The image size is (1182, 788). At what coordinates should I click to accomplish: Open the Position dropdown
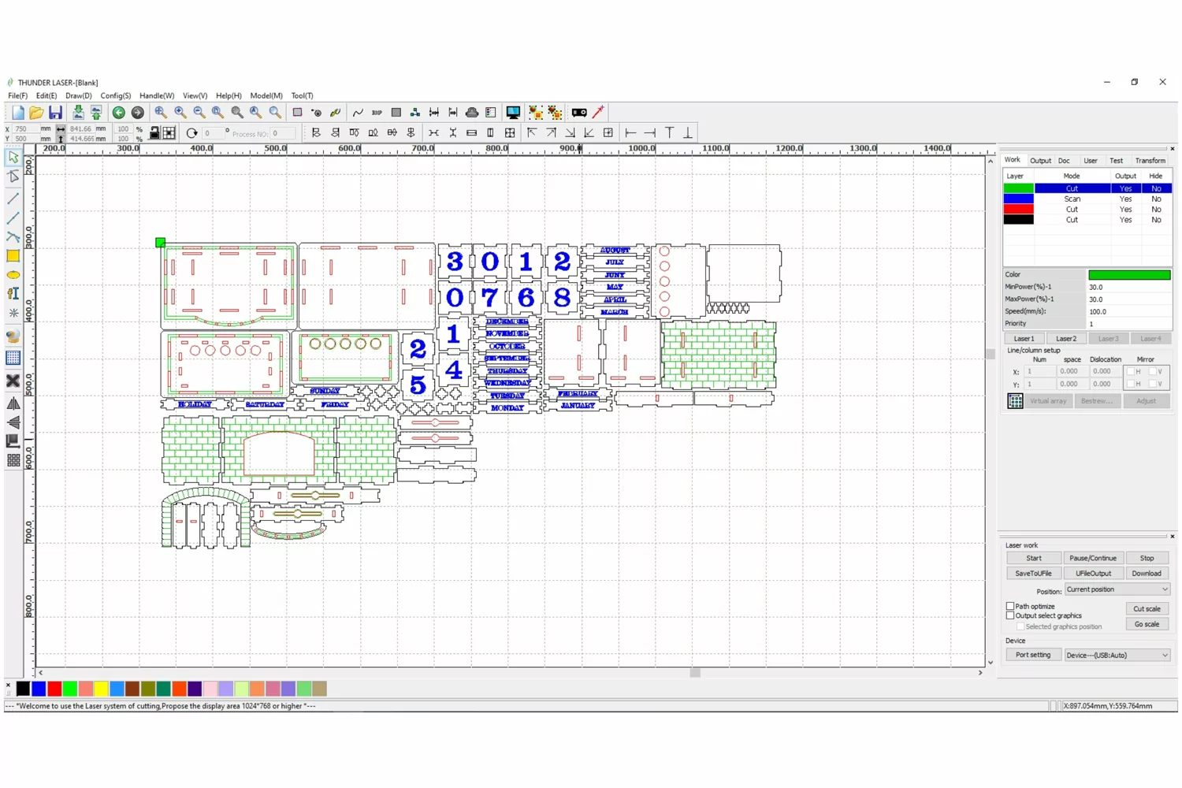1117,589
